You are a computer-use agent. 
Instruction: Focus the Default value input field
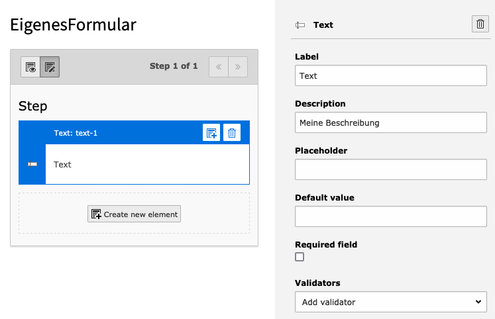coord(391,216)
